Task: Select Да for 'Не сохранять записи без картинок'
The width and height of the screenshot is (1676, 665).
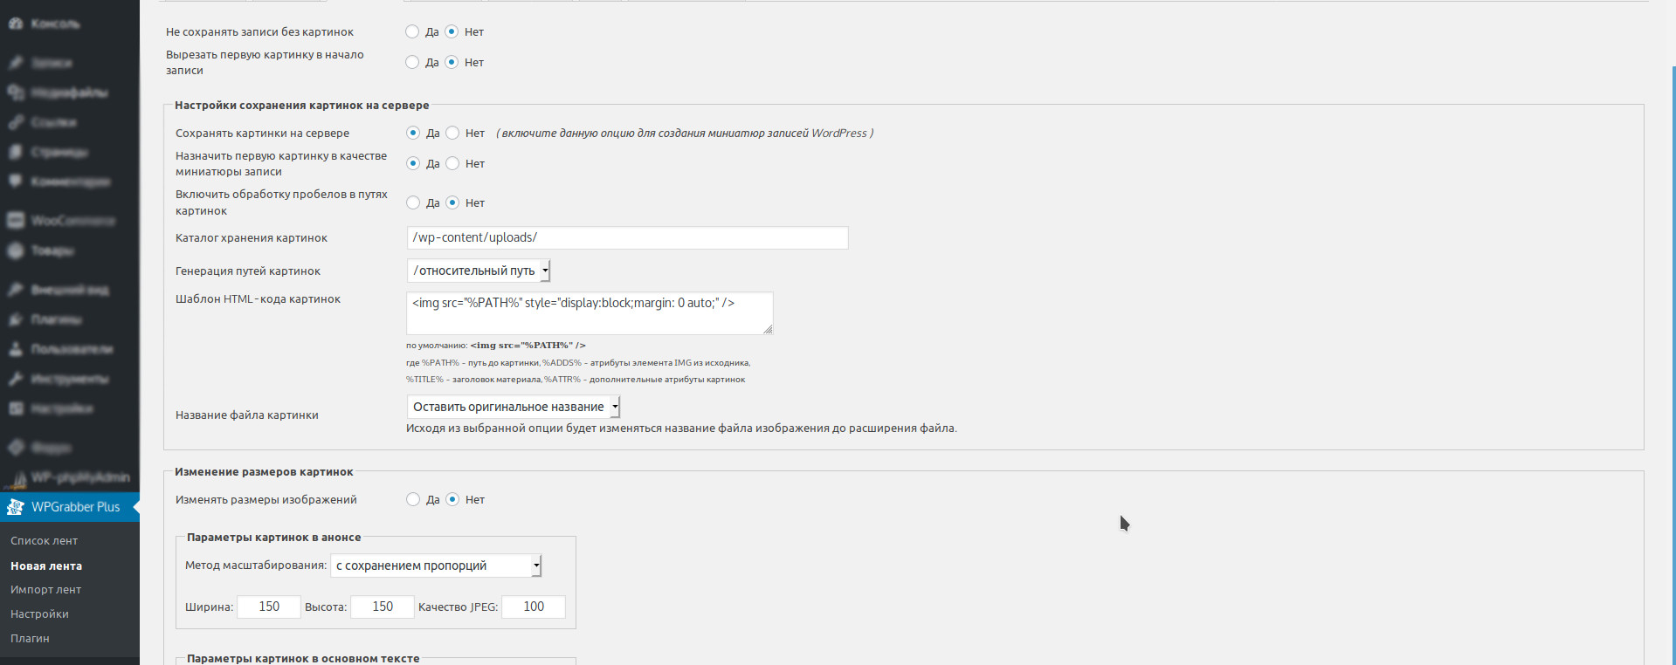Action: pos(412,32)
